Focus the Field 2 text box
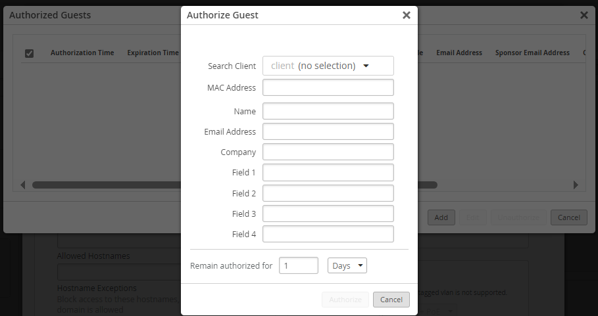Screen dimensions: 598x316 point(328,193)
